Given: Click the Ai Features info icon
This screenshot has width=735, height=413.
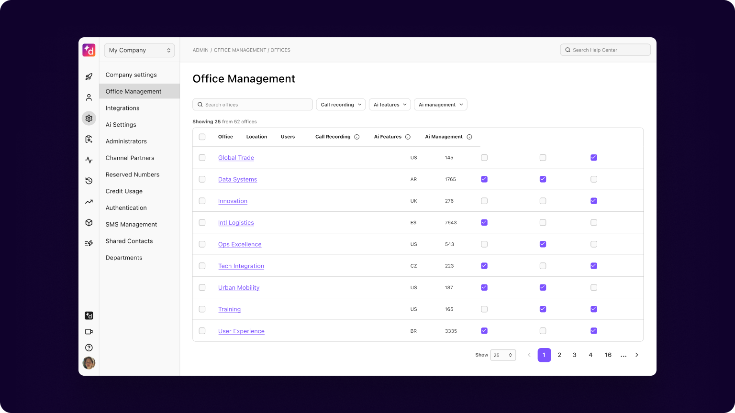Looking at the screenshot, I should coord(408,137).
